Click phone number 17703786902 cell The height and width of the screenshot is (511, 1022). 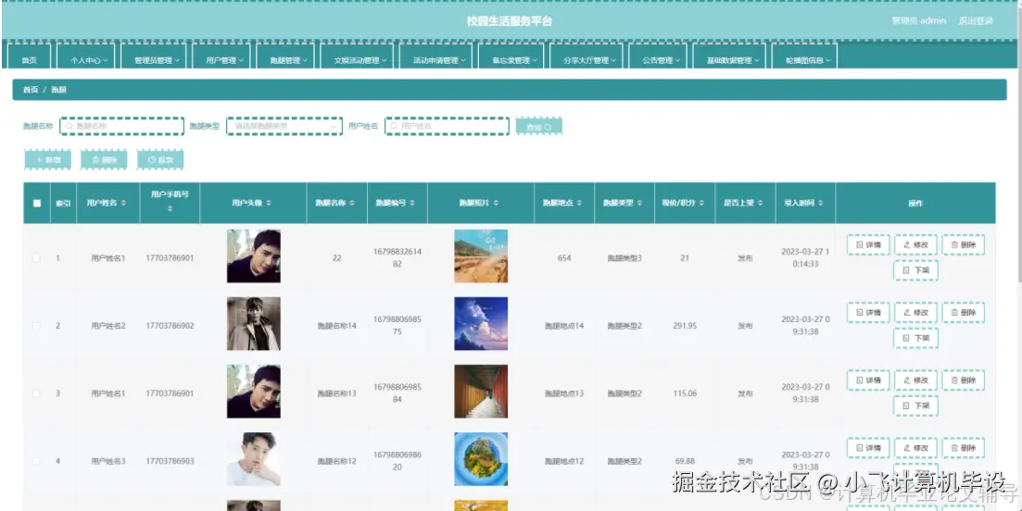(x=170, y=326)
